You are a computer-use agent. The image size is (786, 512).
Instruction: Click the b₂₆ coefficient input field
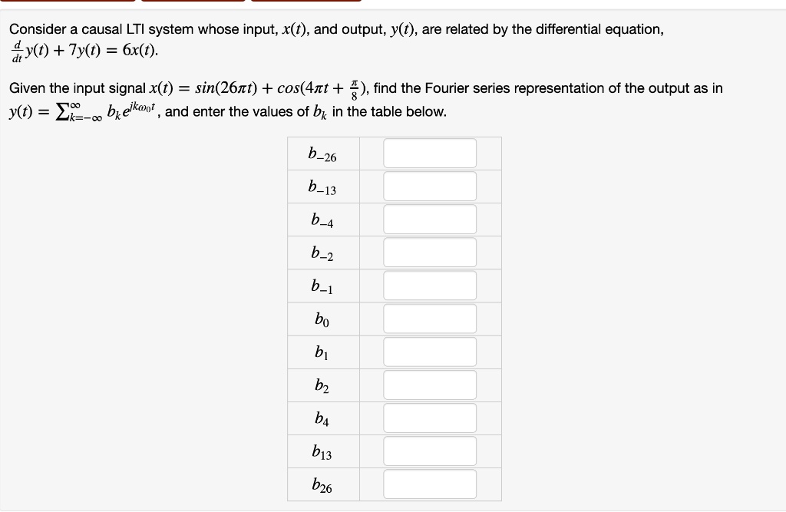(x=430, y=484)
